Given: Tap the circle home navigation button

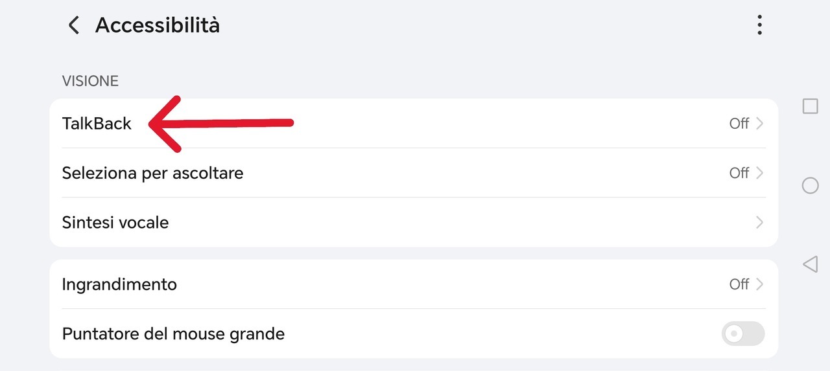Looking at the screenshot, I should 811,186.
